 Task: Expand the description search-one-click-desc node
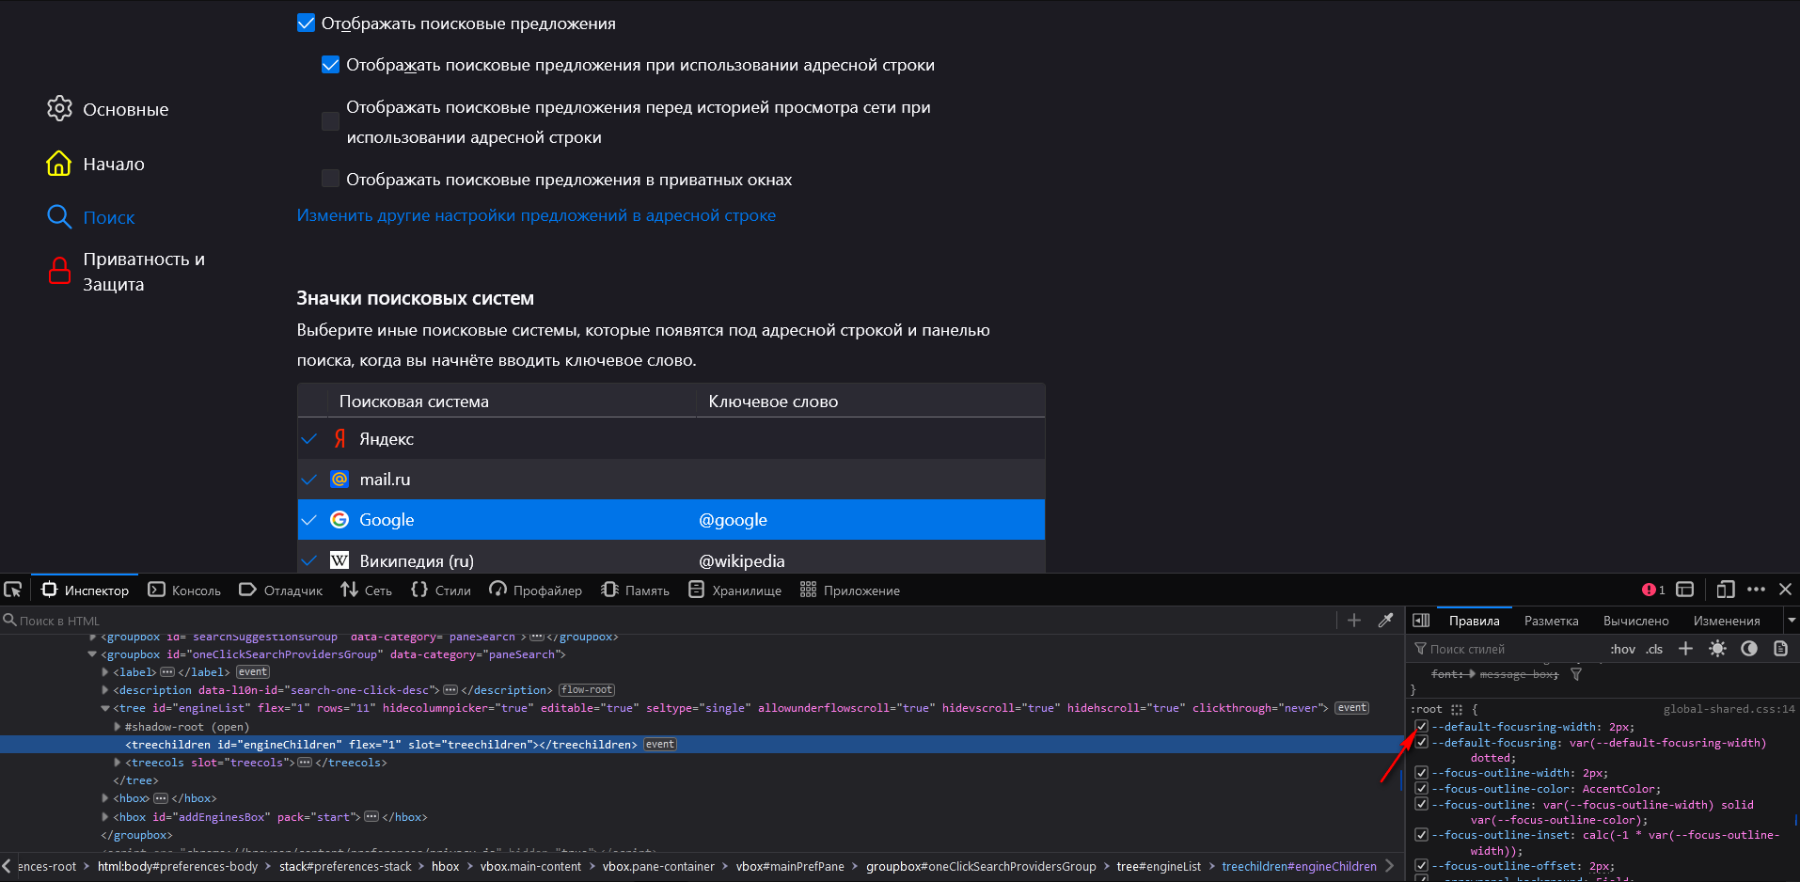coord(104,690)
